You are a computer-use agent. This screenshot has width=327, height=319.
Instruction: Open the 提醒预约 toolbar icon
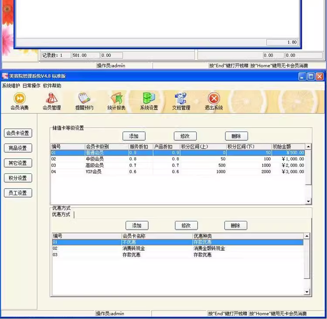[x=84, y=102]
